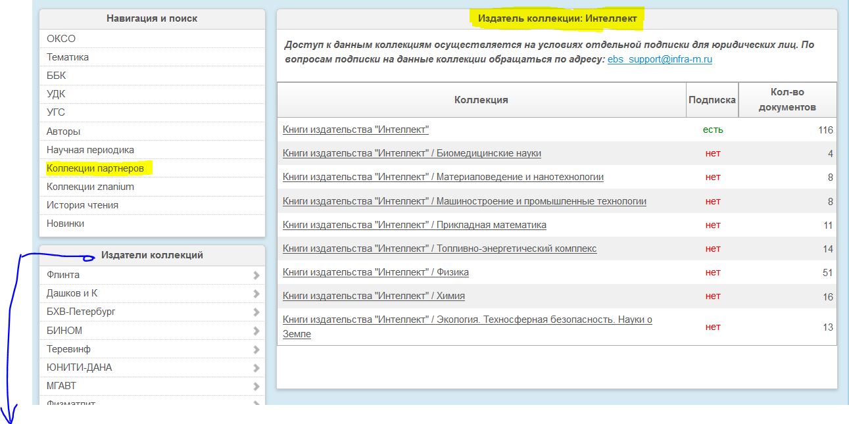The width and height of the screenshot is (849, 424).
Task: Expand the ЮНИТИ-ДАНА chevron arrow
Action: click(x=256, y=367)
